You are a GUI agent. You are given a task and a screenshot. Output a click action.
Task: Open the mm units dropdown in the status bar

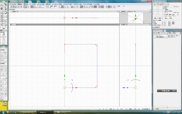pyautogui.click(x=140, y=109)
